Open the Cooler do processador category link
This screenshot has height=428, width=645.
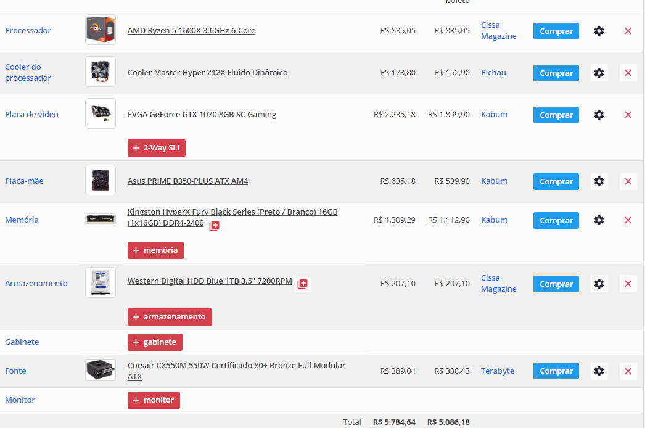coord(28,72)
